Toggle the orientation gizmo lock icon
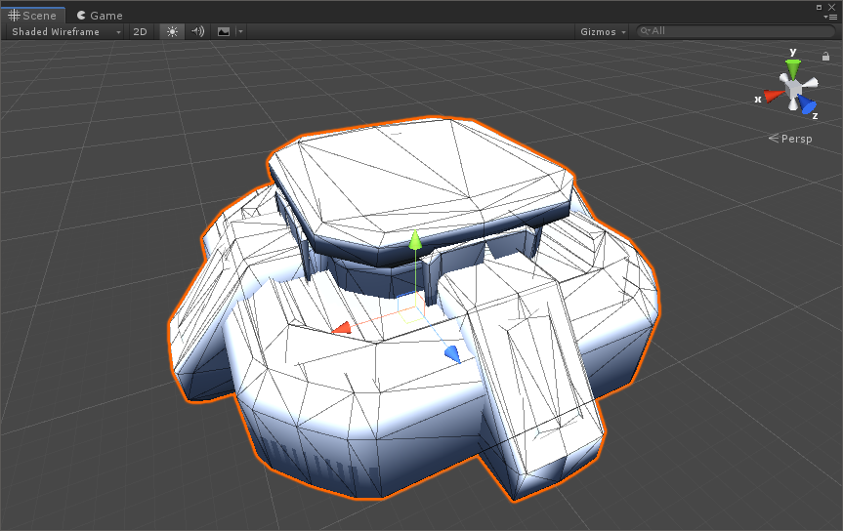 pos(825,57)
